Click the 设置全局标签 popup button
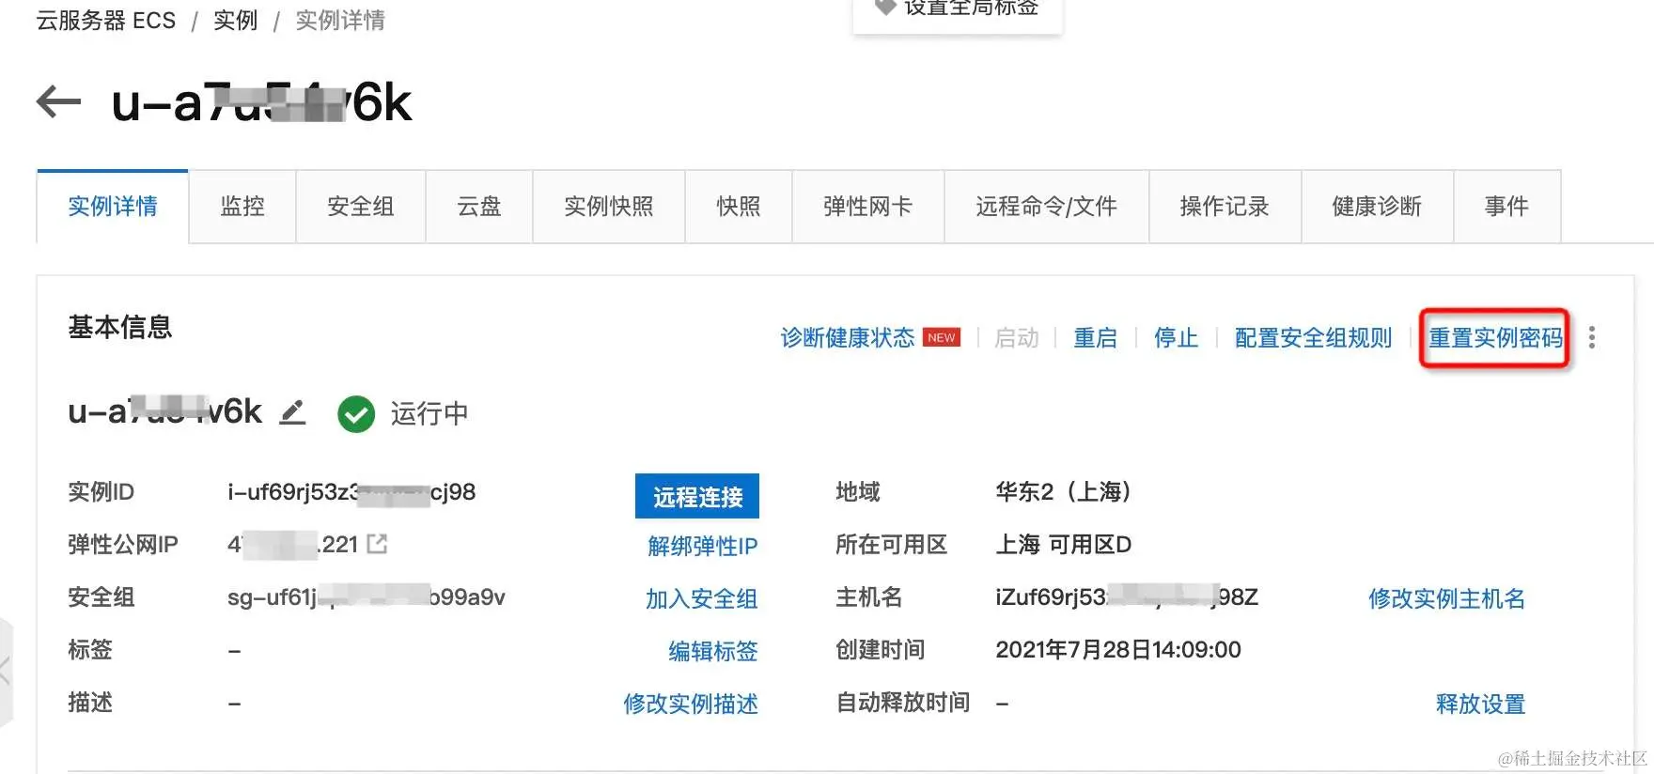The height and width of the screenshot is (774, 1654). point(958,11)
